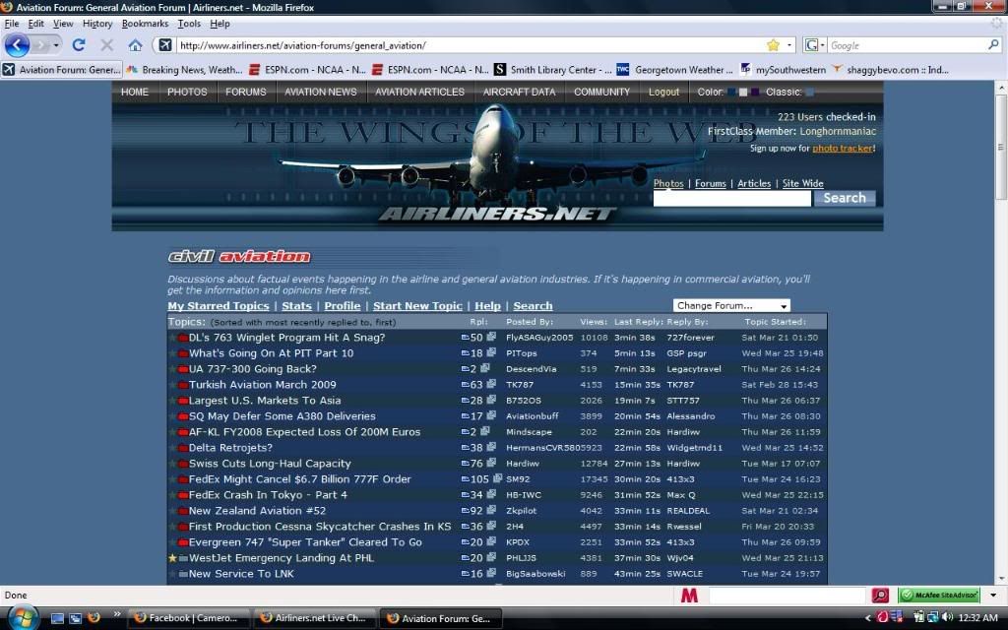Click the Stop loading X icon

click(x=106, y=45)
